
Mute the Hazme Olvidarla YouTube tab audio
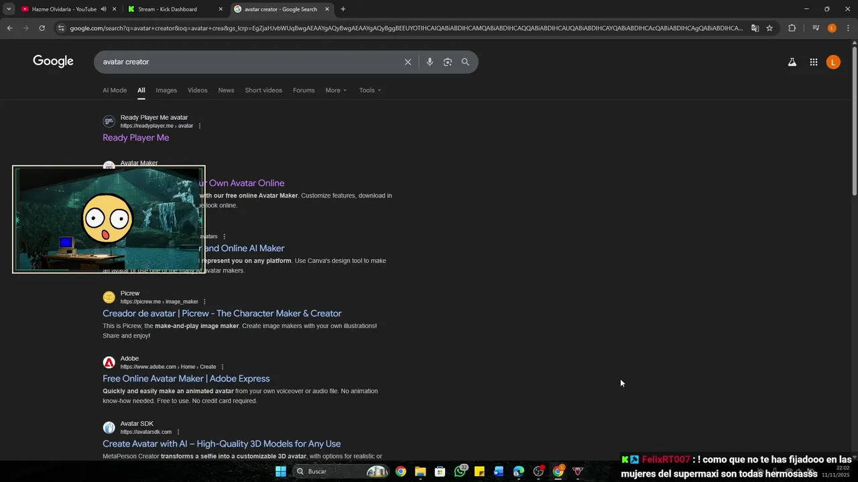(103, 9)
